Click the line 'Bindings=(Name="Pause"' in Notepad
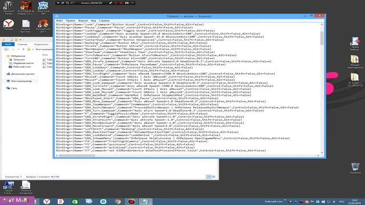 (124, 27)
